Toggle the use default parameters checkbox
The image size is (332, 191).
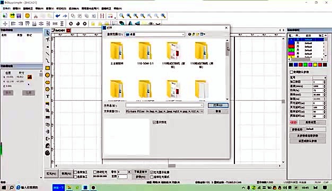(x=291, y=72)
